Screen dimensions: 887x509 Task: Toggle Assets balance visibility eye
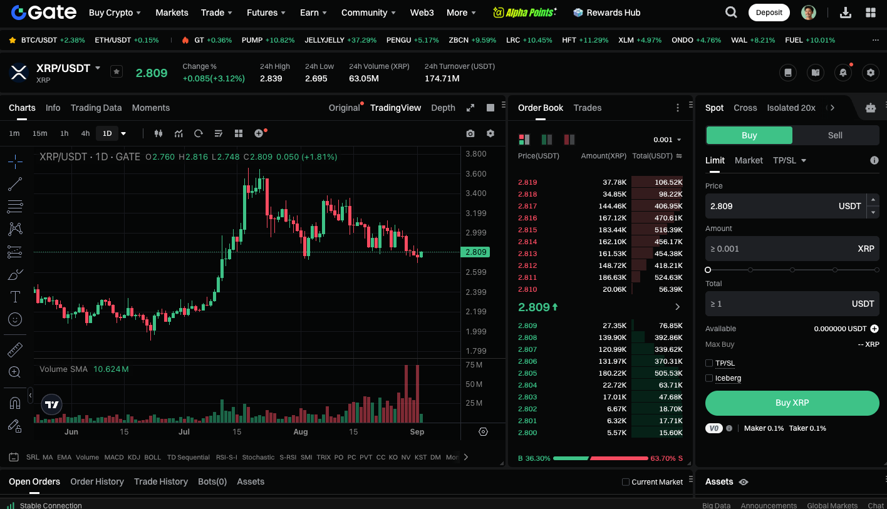point(744,482)
